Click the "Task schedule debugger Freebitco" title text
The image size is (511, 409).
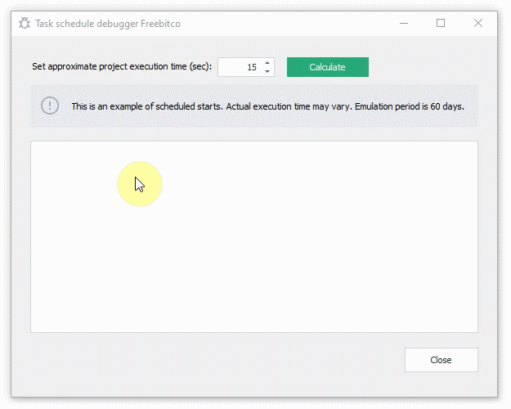108,24
